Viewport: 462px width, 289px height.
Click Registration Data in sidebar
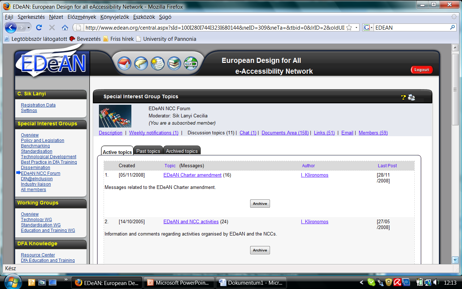(x=38, y=105)
